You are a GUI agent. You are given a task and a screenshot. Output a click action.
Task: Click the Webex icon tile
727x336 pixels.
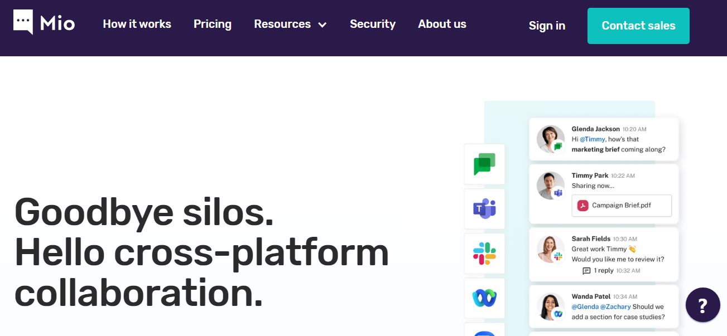(484, 298)
